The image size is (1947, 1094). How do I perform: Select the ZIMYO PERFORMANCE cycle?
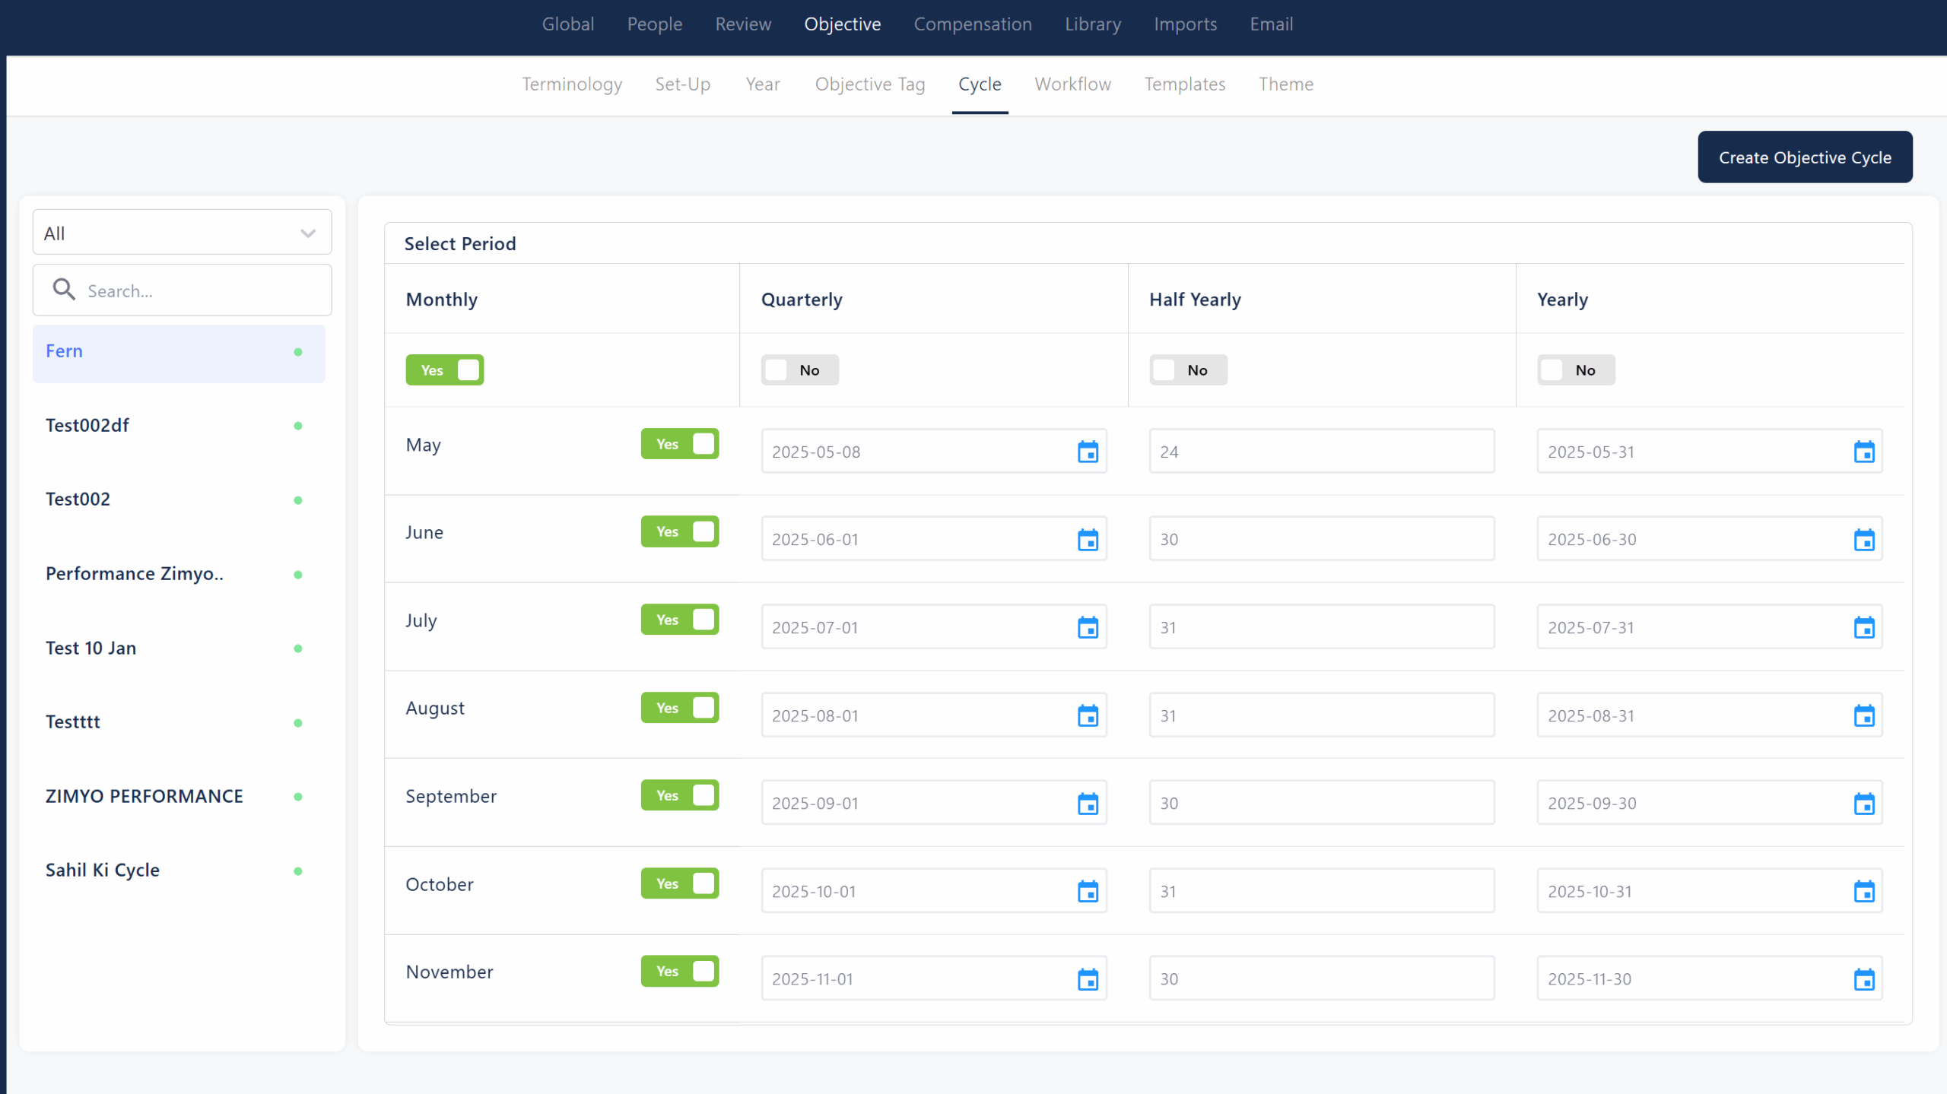tap(145, 796)
